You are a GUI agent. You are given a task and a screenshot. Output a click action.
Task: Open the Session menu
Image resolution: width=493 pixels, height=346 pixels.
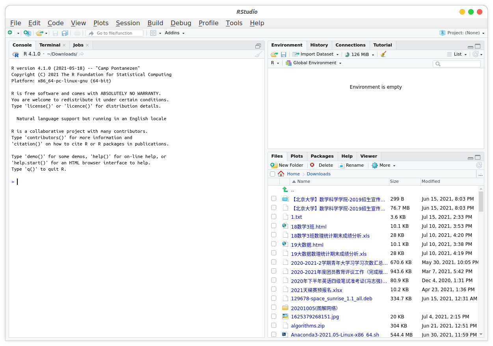128,23
